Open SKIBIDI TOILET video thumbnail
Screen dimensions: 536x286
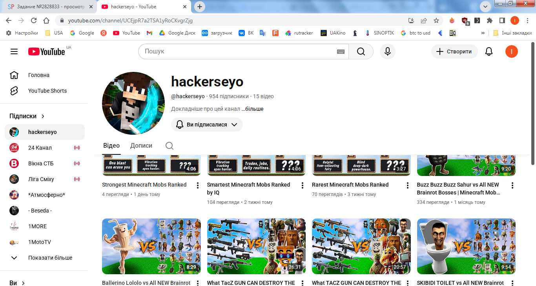[466, 246]
